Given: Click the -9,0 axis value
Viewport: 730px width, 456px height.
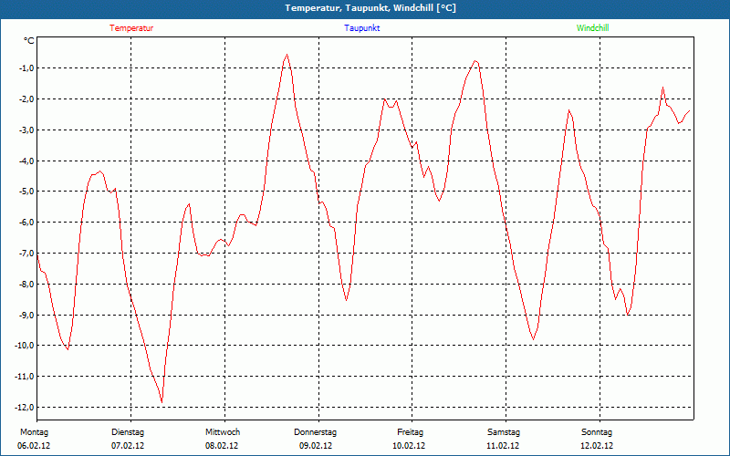Looking at the screenshot, I should tap(26, 315).
